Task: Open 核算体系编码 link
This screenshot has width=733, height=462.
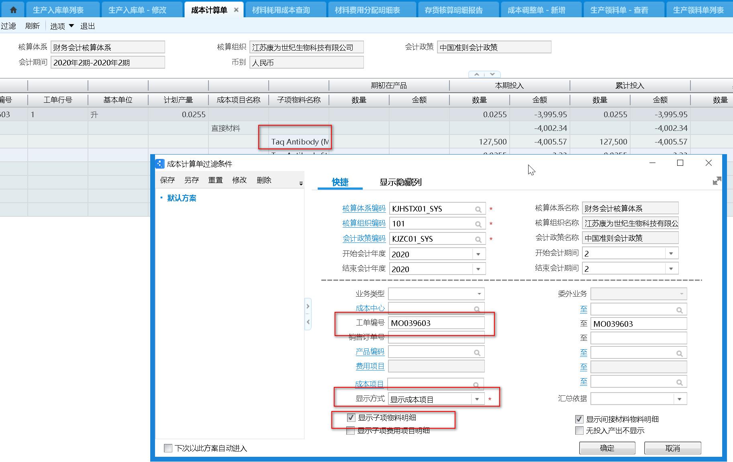Action: [364, 208]
